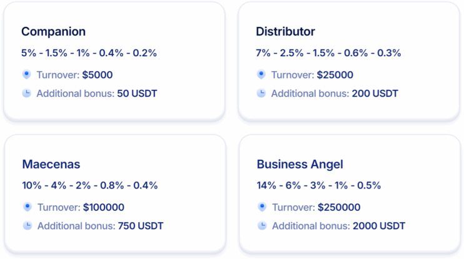Image resolution: width=464 pixels, height=259 pixels.
Task: Click the Distributor turnover pin icon
Action: pyautogui.click(x=261, y=74)
